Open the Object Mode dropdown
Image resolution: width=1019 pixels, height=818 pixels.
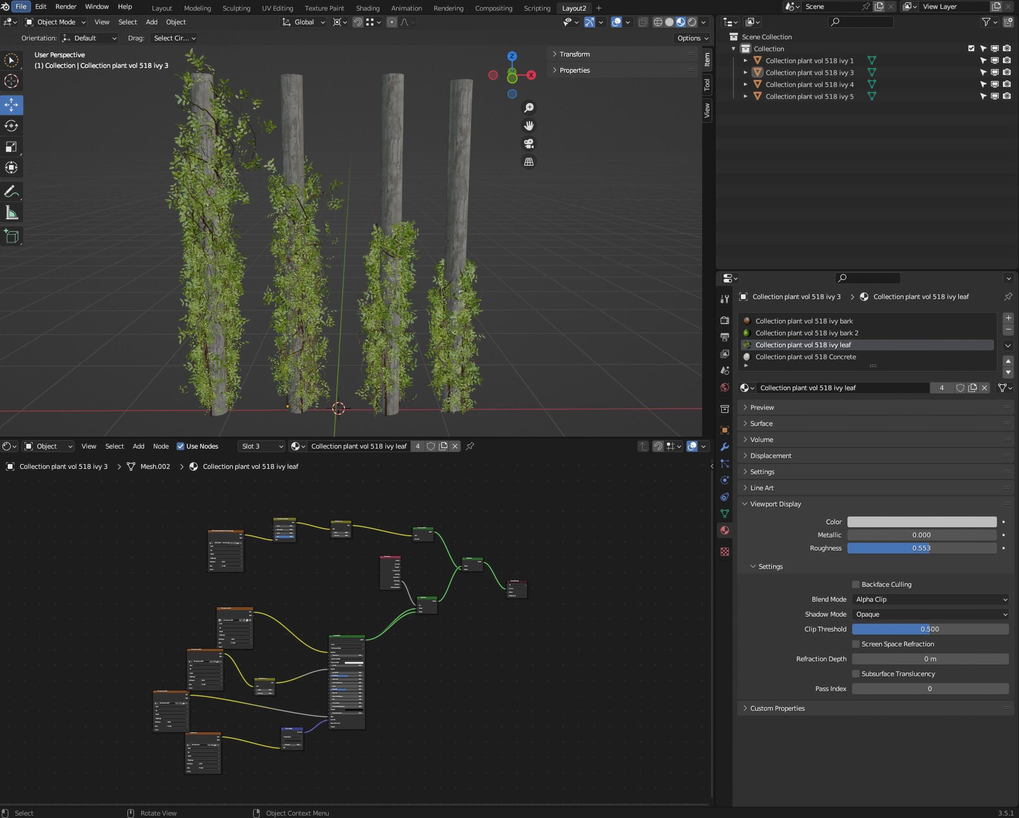(x=55, y=22)
